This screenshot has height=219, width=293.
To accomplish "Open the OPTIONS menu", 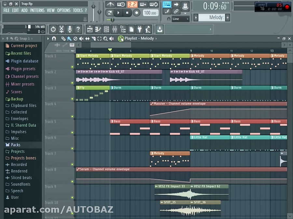I will 64,10.
